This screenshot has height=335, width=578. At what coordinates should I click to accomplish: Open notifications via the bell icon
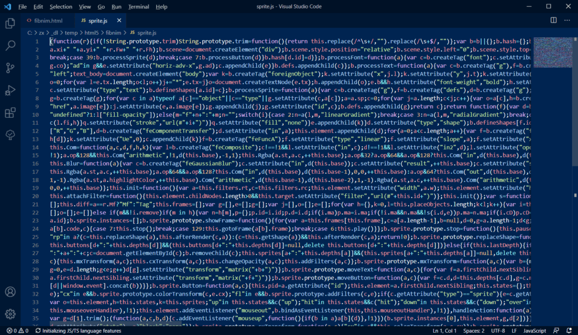click(x=570, y=330)
